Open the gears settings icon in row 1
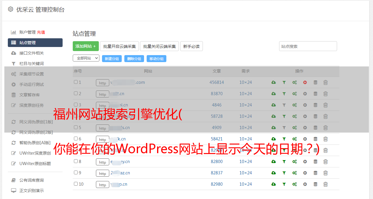The height and width of the screenshot is (199, 373). [x=294, y=82]
